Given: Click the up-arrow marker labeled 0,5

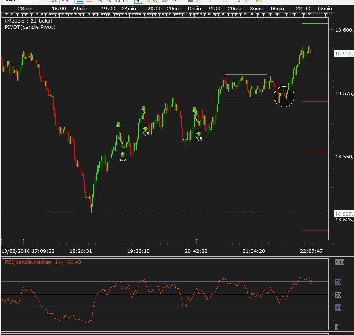Looking at the screenshot, I should tap(146, 129).
